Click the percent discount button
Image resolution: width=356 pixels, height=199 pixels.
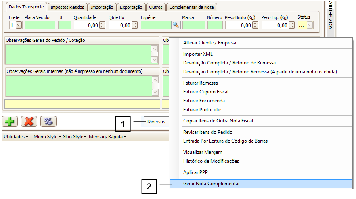click(x=48, y=122)
